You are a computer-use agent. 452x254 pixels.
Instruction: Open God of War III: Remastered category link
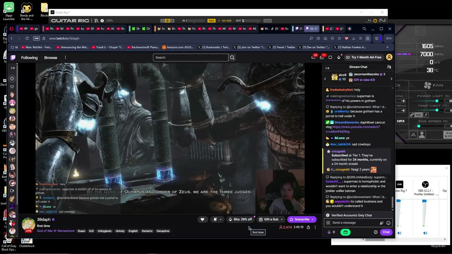click(56, 231)
